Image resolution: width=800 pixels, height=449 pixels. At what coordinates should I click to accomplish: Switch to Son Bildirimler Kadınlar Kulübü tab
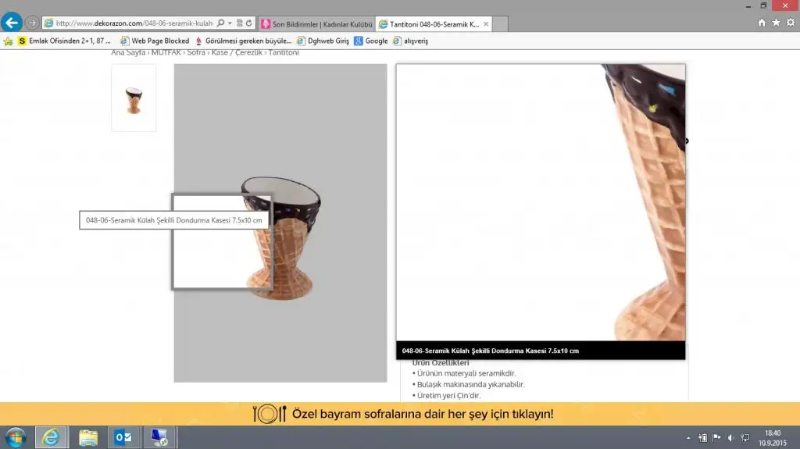click(x=316, y=24)
